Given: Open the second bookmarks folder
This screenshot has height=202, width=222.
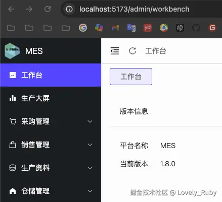Looking at the screenshot, I should click(x=29, y=28).
